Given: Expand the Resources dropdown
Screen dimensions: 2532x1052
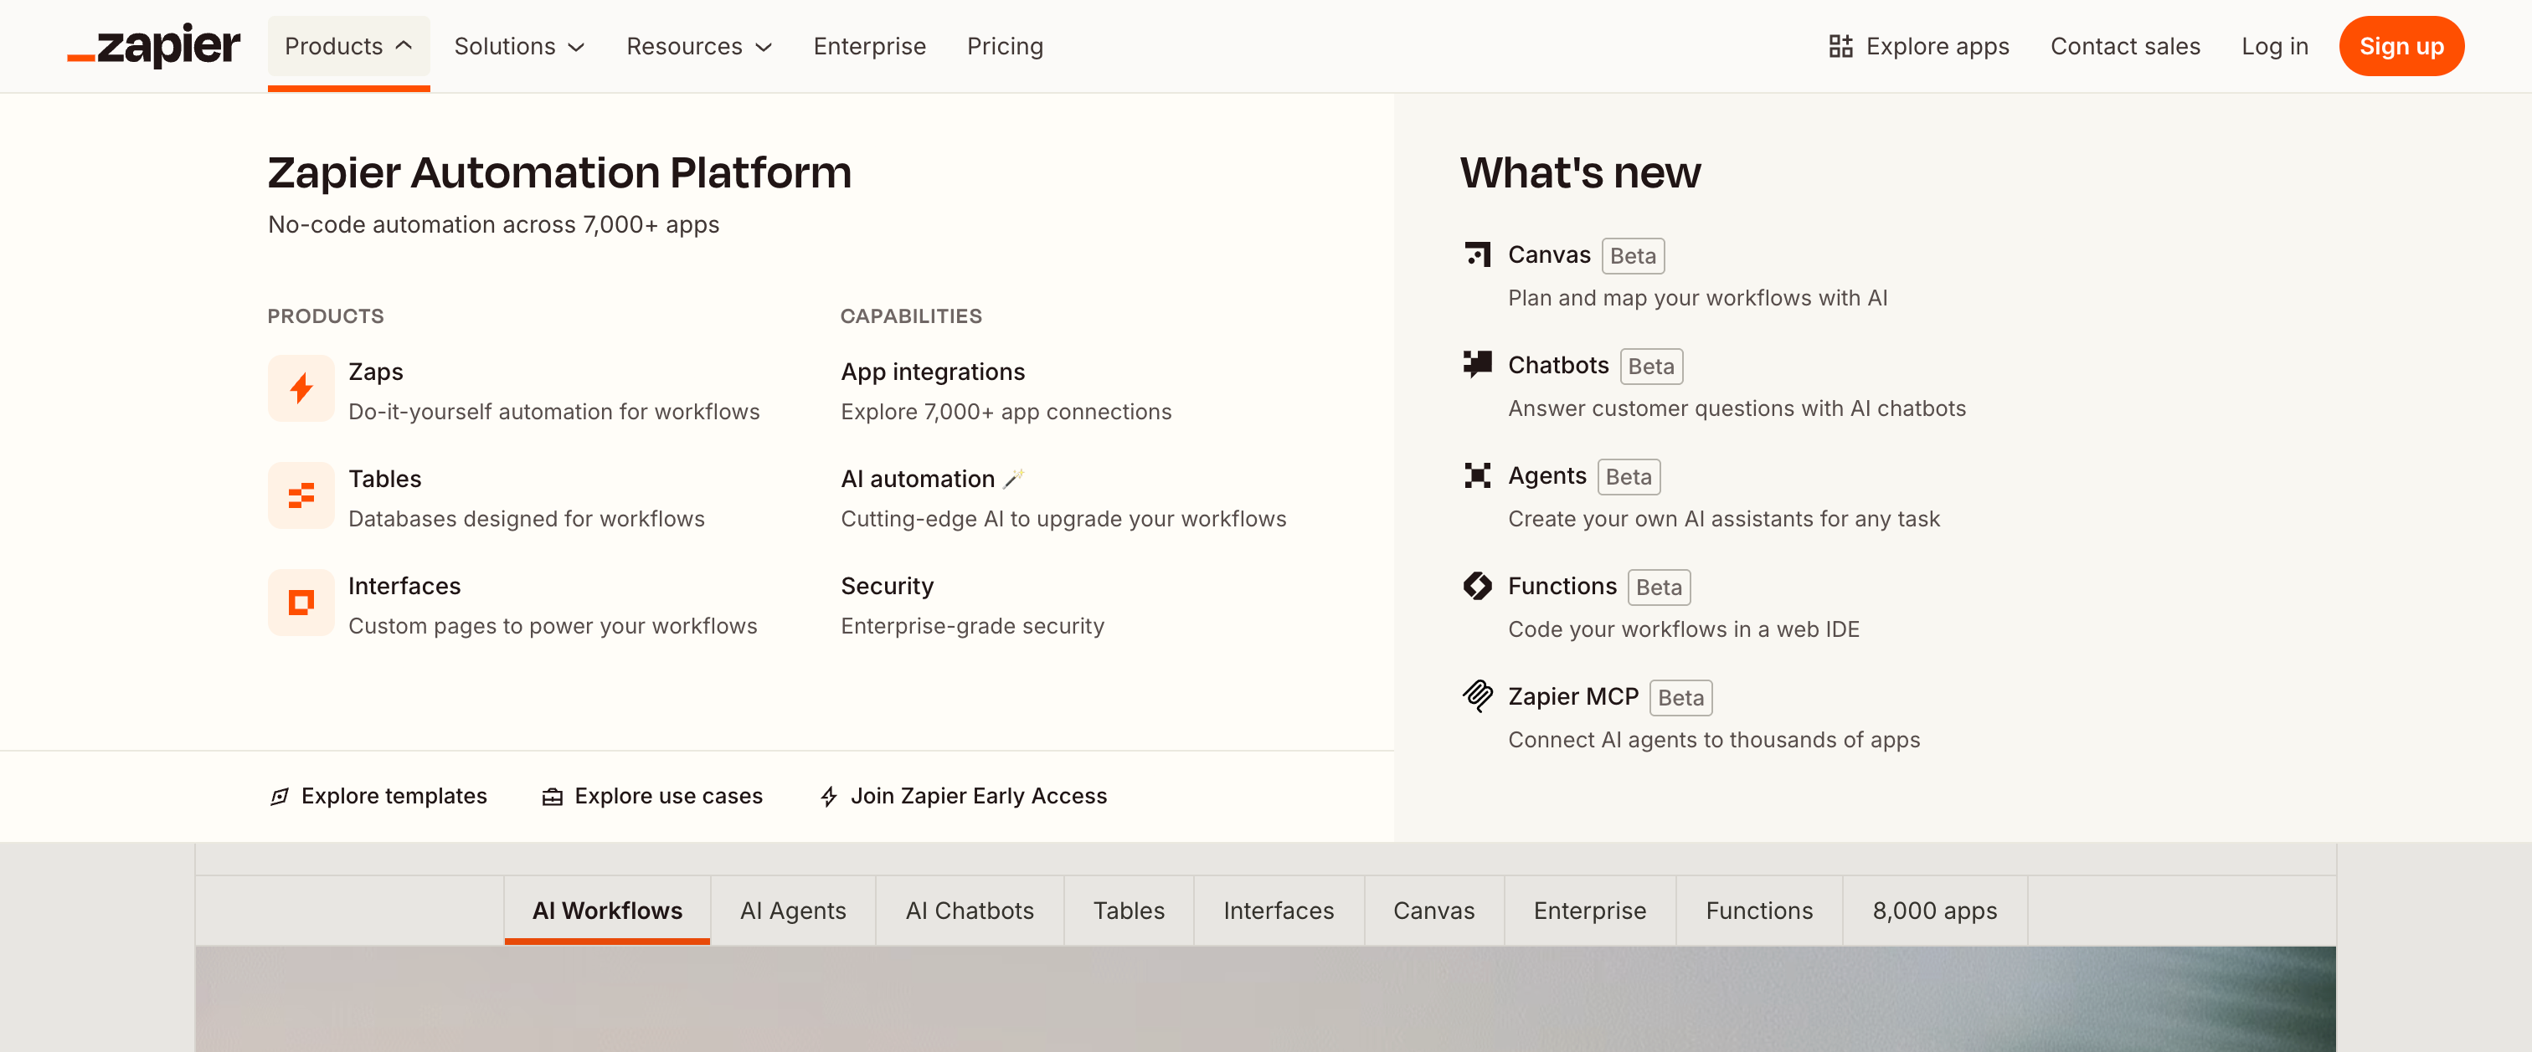Looking at the screenshot, I should (699, 46).
